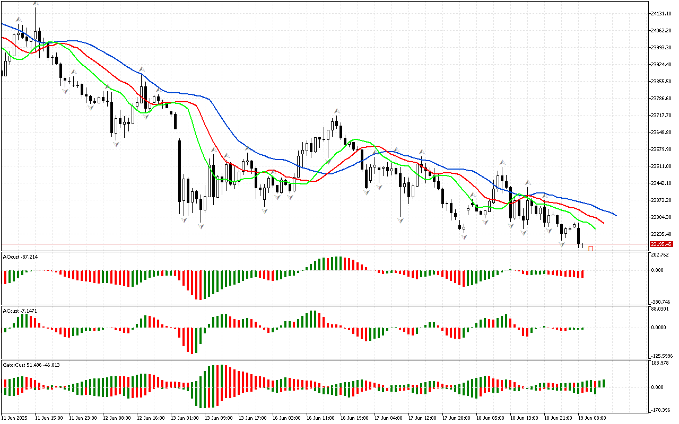
Task: Click the 16 Jun 11:00 time axis label
Action: pyautogui.click(x=316, y=418)
